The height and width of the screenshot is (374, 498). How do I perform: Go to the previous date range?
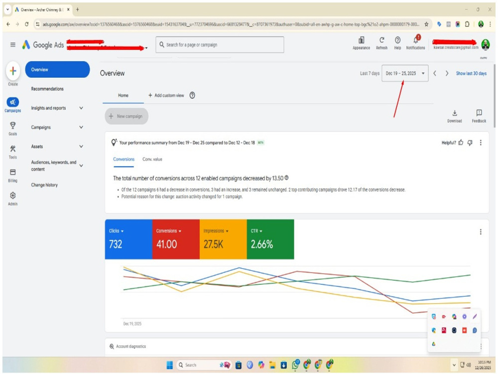[435, 73]
